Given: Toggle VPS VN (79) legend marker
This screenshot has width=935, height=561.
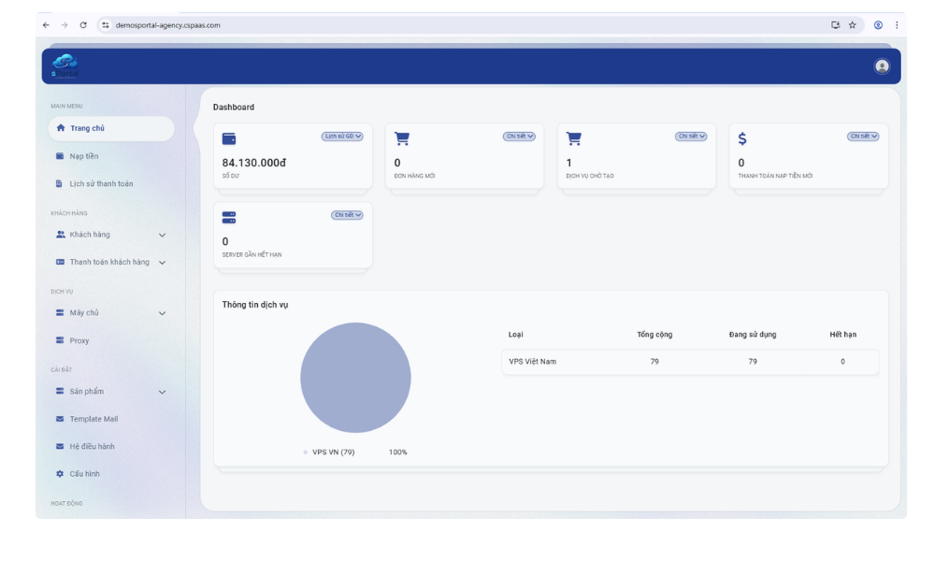Looking at the screenshot, I should 306,453.
